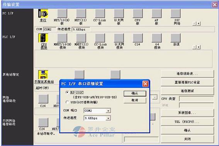Viewport: 219px width, 146px height.
Task: Click 确认 in serial settings dialog
Action: point(135,93)
